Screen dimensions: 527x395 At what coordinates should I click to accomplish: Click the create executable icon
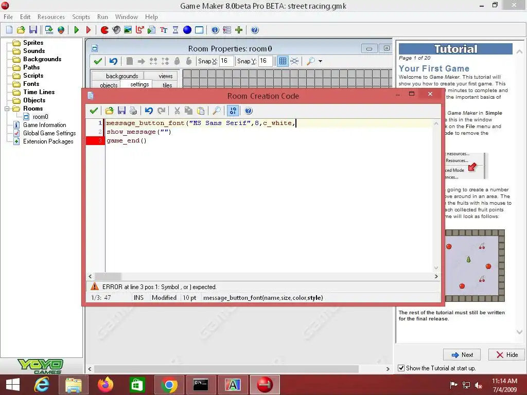(49, 30)
